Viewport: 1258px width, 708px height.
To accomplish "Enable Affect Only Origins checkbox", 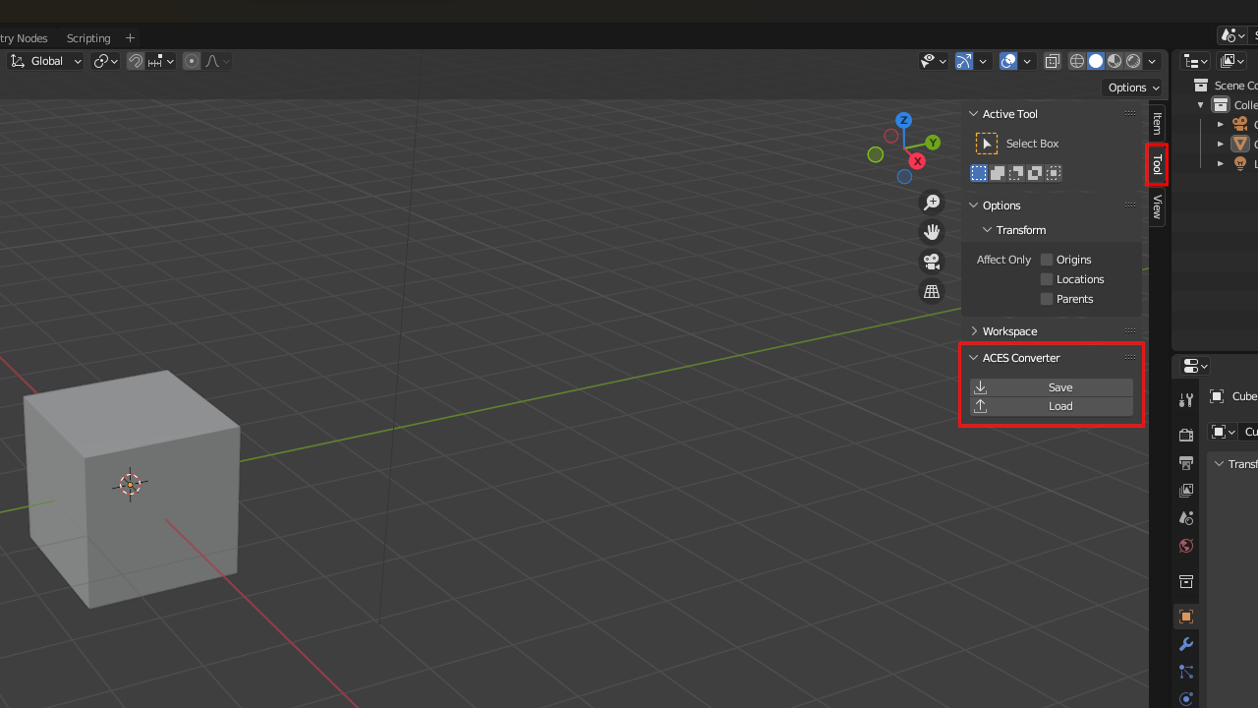I will click(1047, 260).
